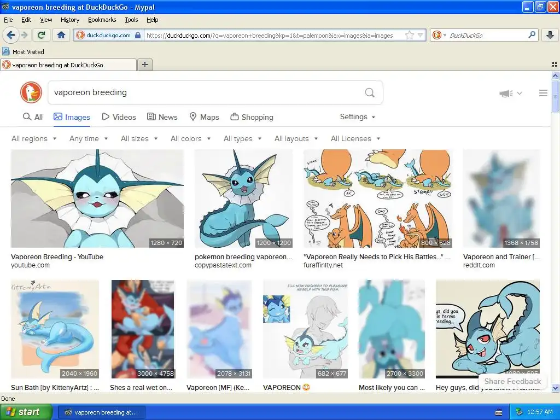
Task: Show the all-tabs grid icon
Action: tap(555, 65)
